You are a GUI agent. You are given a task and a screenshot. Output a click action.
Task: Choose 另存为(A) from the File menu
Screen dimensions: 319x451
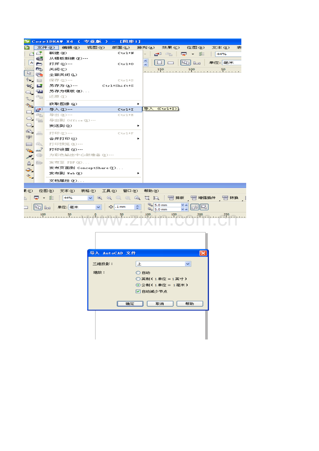pyautogui.click(x=88, y=86)
